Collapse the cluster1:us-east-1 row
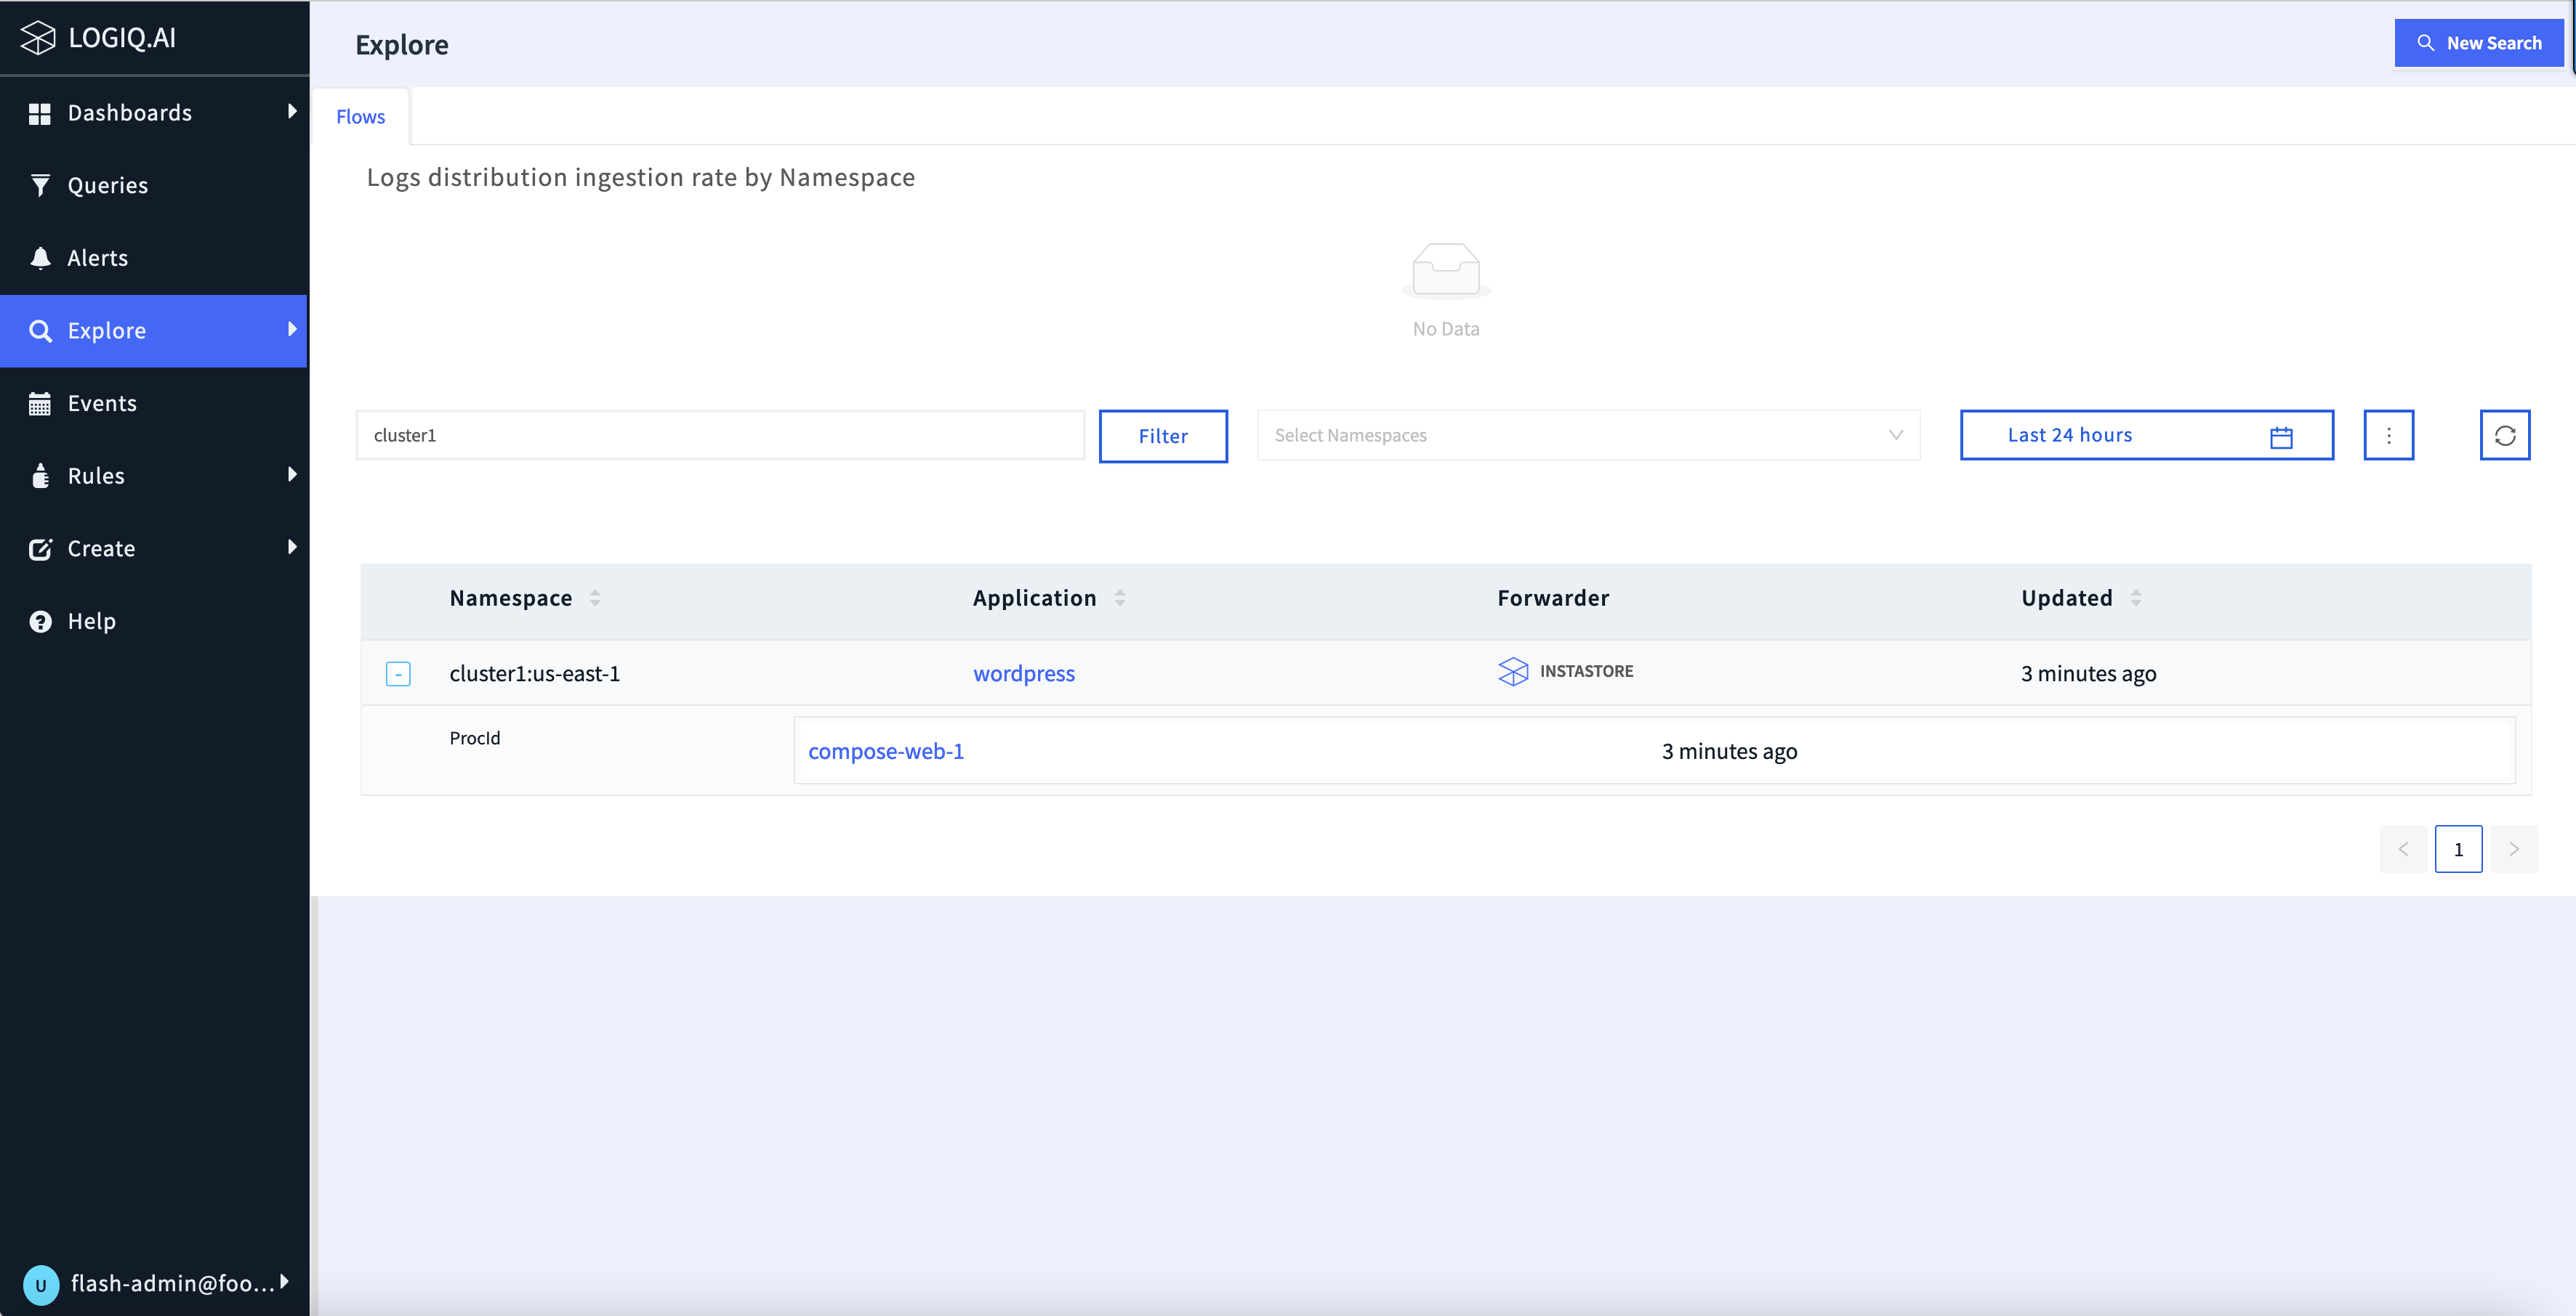The width and height of the screenshot is (2576, 1316). point(398,675)
